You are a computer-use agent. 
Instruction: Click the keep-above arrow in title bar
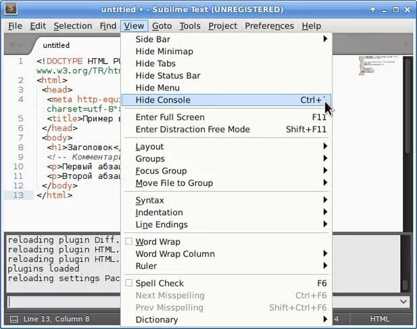(373, 9)
